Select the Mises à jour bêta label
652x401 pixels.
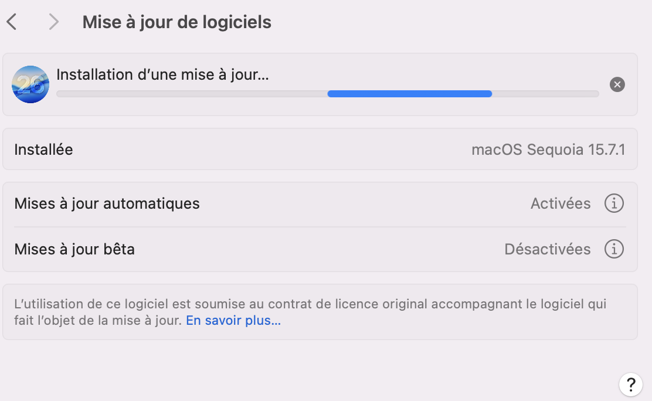click(x=74, y=249)
